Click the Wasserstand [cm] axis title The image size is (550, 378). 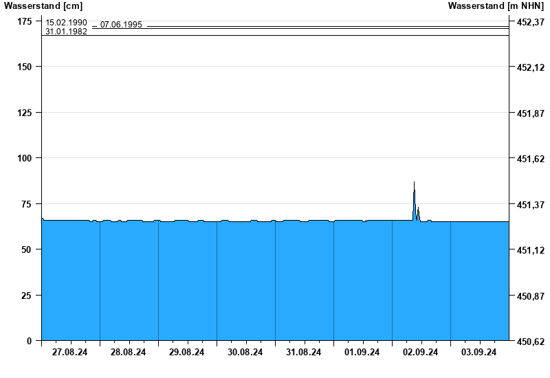click(43, 6)
